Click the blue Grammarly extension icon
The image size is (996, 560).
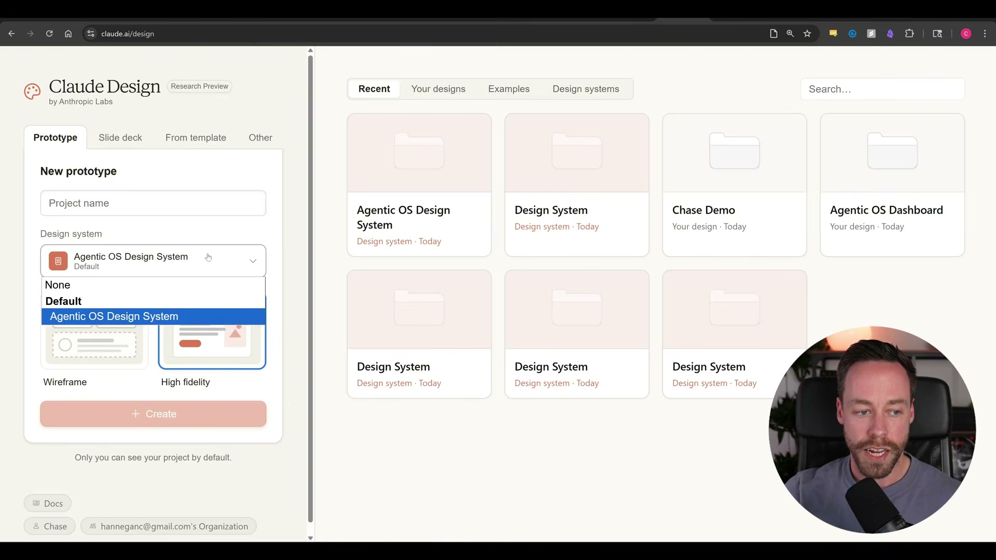pos(852,33)
